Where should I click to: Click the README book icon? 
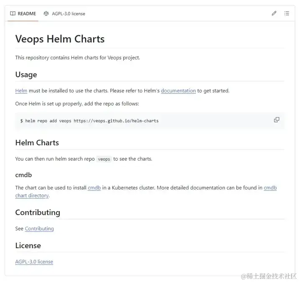[x=13, y=13]
